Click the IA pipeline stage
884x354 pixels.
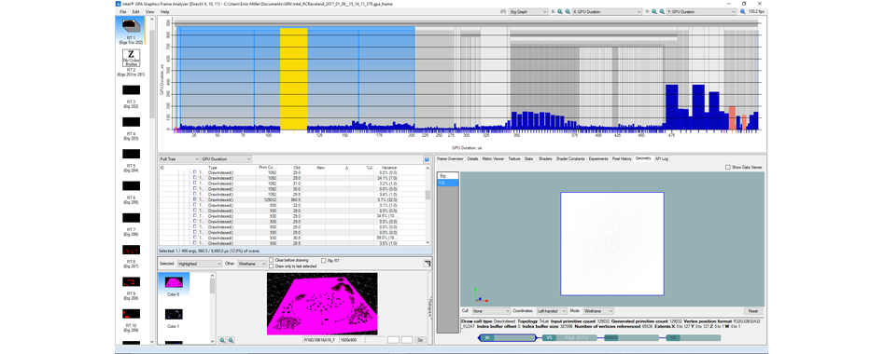pyautogui.click(x=507, y=337)
